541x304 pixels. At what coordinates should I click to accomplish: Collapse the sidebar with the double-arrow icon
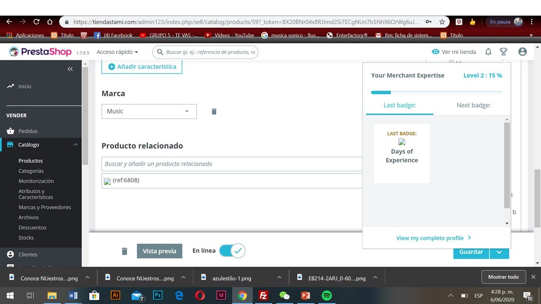(x=70, y=69)
